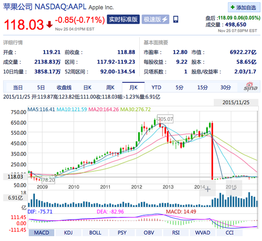Image resolution: width=262 pixels, height=241 pixels.
Task: Switch to the 当日 chart tab
Action: point(18,87)
